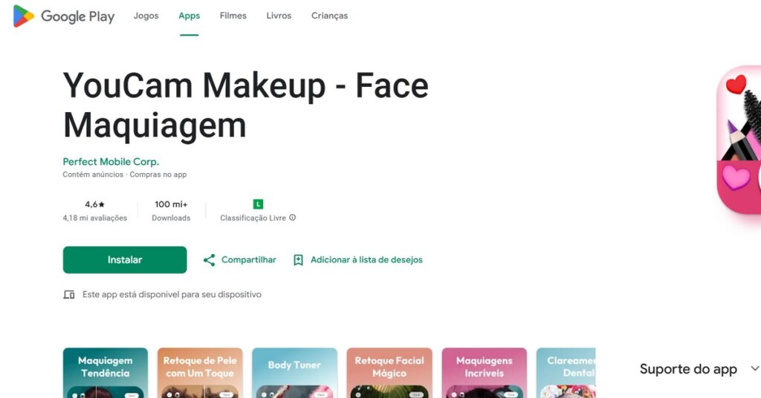Click the 100 mi+ downloads count

(171, 205)
